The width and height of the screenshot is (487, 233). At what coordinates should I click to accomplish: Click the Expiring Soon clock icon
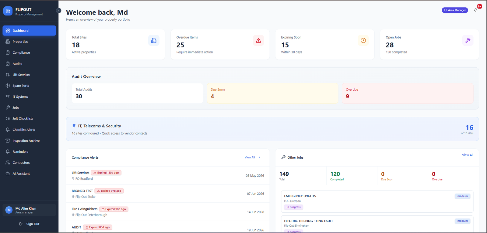363,40
